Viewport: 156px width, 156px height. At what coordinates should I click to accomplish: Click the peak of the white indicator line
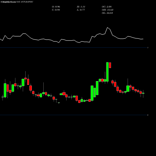[x=107, y=27]
